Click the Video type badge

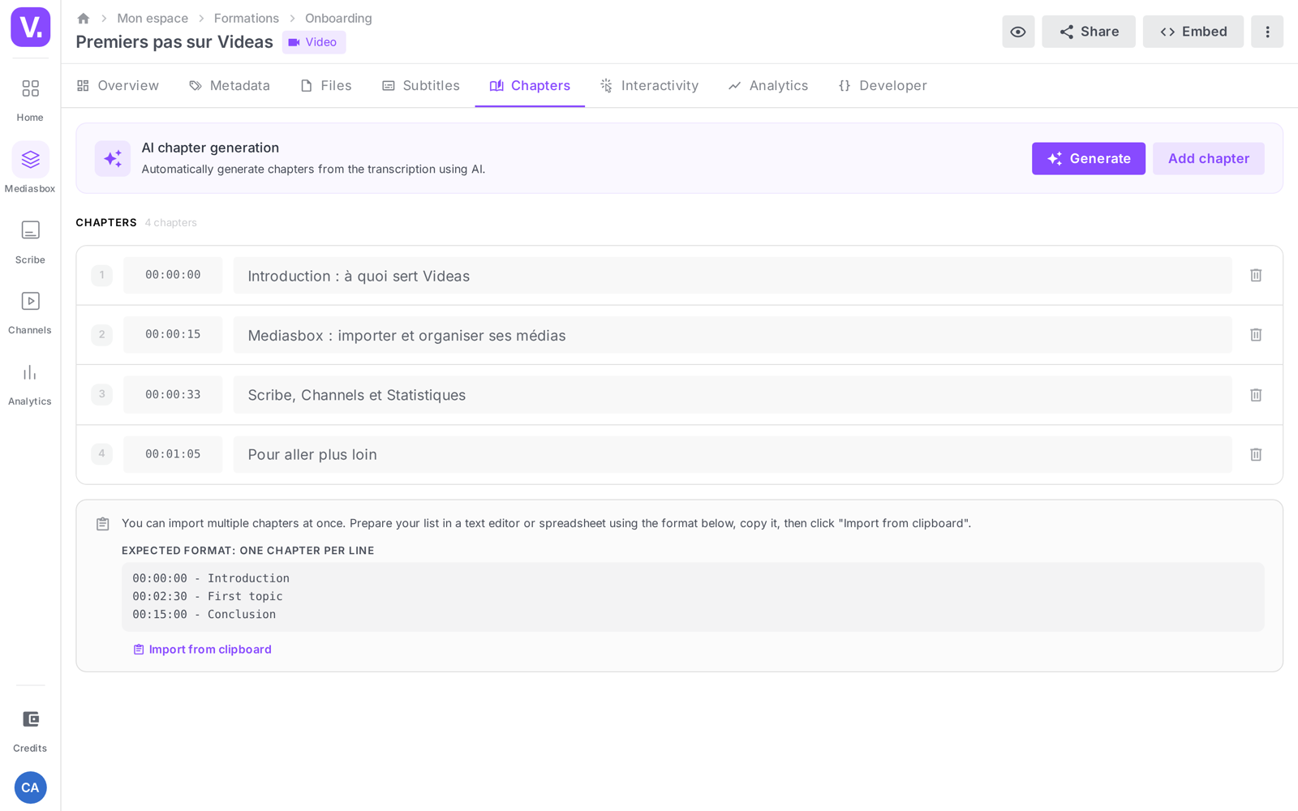pyautogui.click(x=314, y=42)
